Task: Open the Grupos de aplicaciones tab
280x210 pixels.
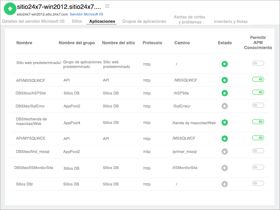Action: pos(144,21)
